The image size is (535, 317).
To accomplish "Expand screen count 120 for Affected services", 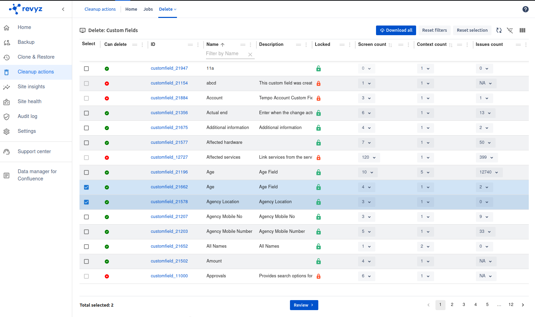I will [x=369, y=157].
